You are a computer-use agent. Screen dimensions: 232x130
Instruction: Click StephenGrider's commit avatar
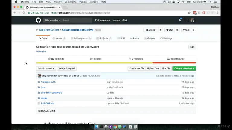pyautogui.click(x=39, y=76)
